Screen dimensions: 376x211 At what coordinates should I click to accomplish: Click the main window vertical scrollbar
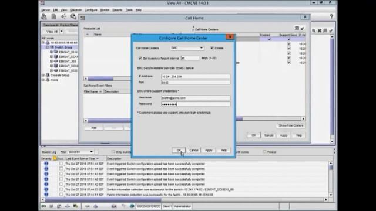pyautogui.click(x=332, y=89)
